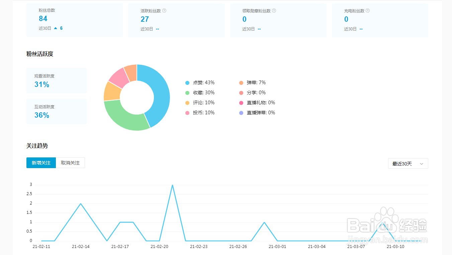Open the 最近30天 time range dropdown
Screen dimensions: 452x255
point(408,163)
